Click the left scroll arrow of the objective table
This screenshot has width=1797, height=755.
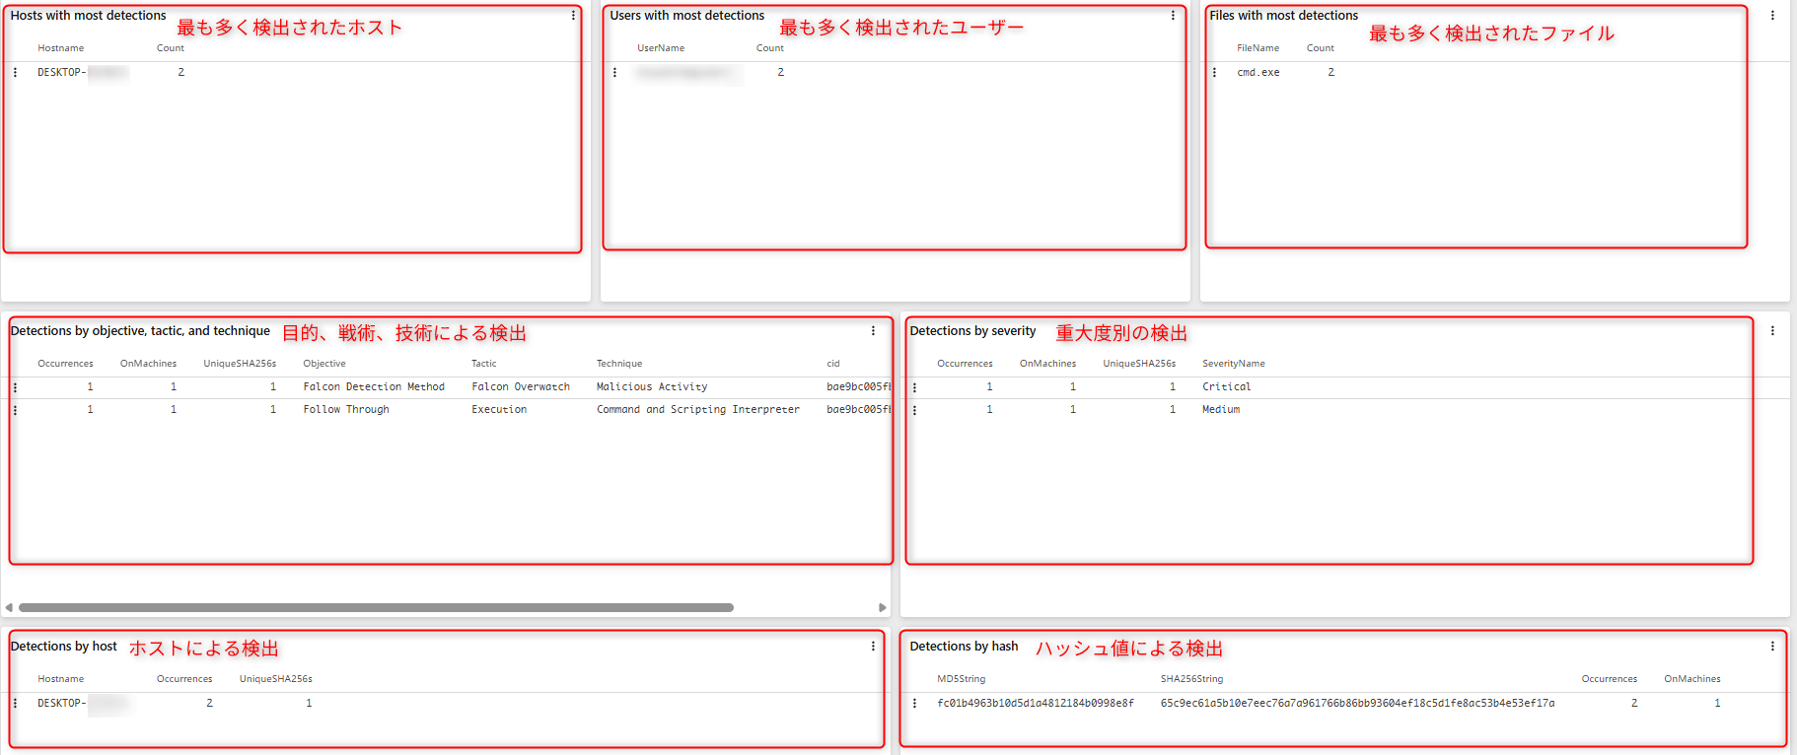point(9,608)
